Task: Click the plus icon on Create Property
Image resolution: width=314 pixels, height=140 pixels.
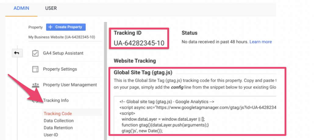Action: click(51, 27)
